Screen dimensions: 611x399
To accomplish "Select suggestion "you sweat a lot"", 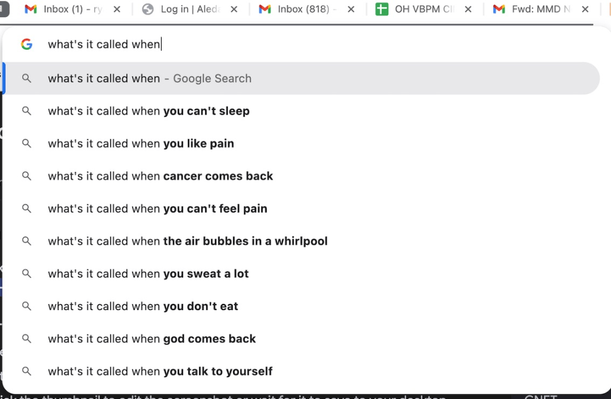I will 148,274.
